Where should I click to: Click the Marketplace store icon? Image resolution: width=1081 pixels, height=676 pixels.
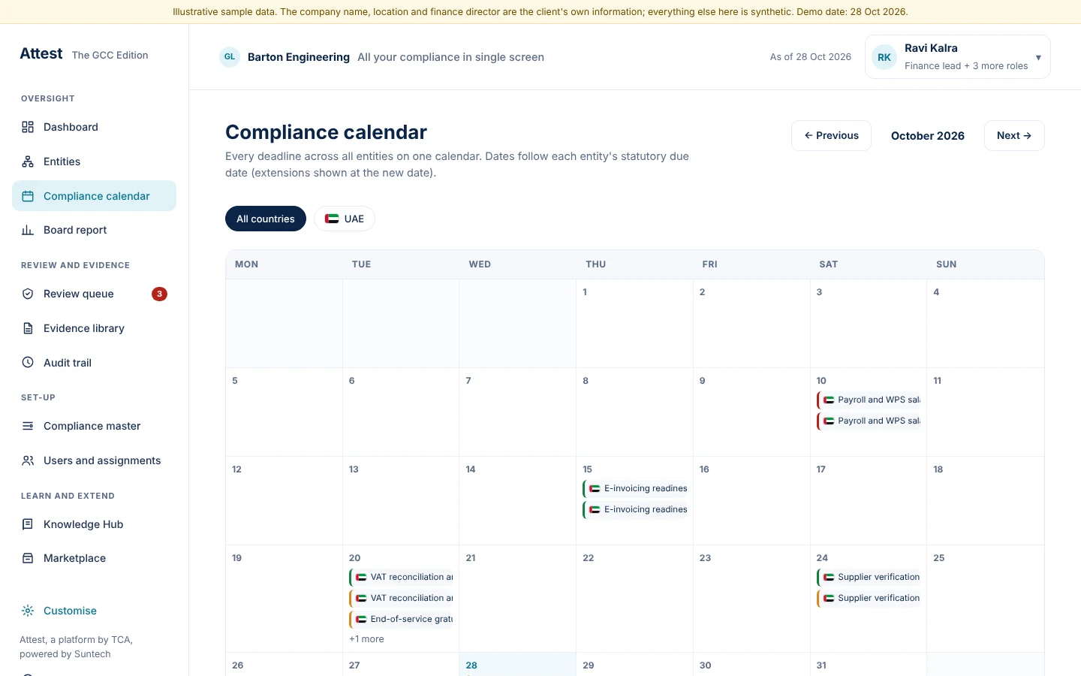28,558
